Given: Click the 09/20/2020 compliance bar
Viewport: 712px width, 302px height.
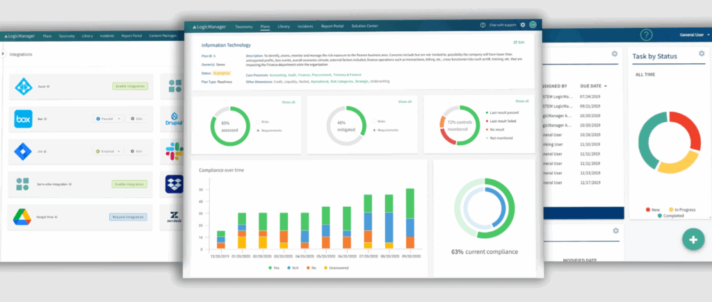Looking at the screenshot, I should (410, 219).
